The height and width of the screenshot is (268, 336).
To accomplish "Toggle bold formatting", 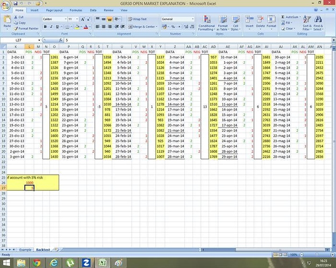I will point(45,27).
